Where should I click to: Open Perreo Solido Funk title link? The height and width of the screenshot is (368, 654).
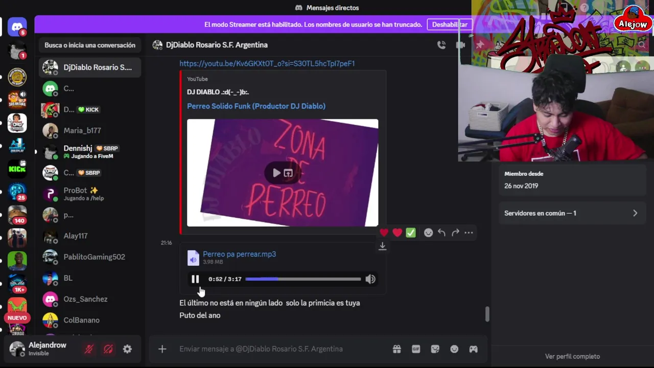click(256, 106)
